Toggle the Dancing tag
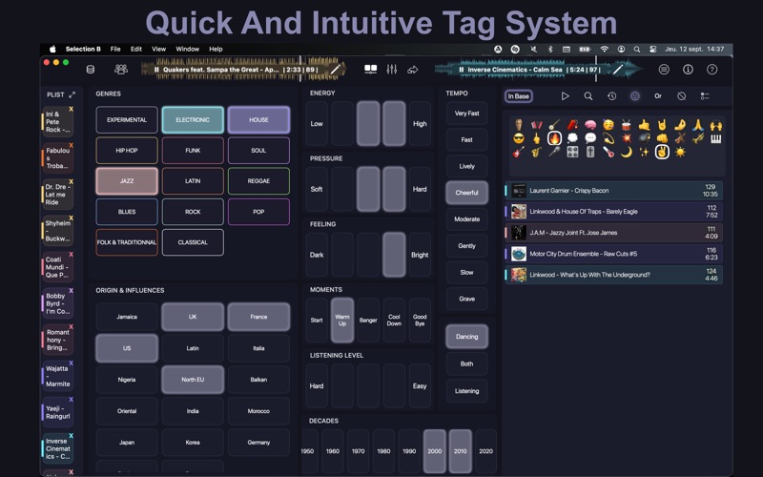This screenshot has height=477, width=763. click(x=466, y=337)
